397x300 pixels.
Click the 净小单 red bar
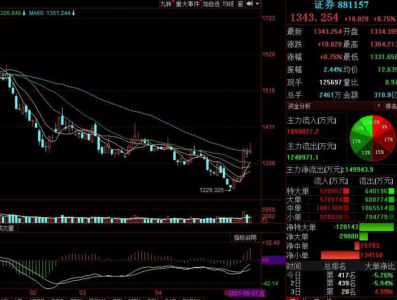click(340, 255)
